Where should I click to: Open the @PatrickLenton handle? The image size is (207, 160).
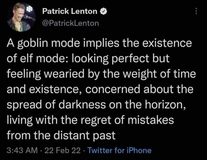(70, 23)
